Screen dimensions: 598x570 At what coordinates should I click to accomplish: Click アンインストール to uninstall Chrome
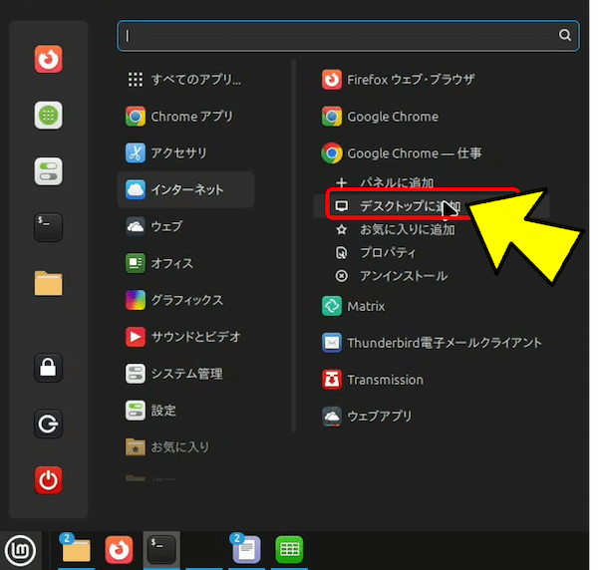[x=403, y=275]
